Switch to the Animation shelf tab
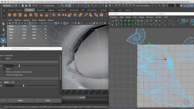The width and height of the screenshot is (194, 109). 62,10
